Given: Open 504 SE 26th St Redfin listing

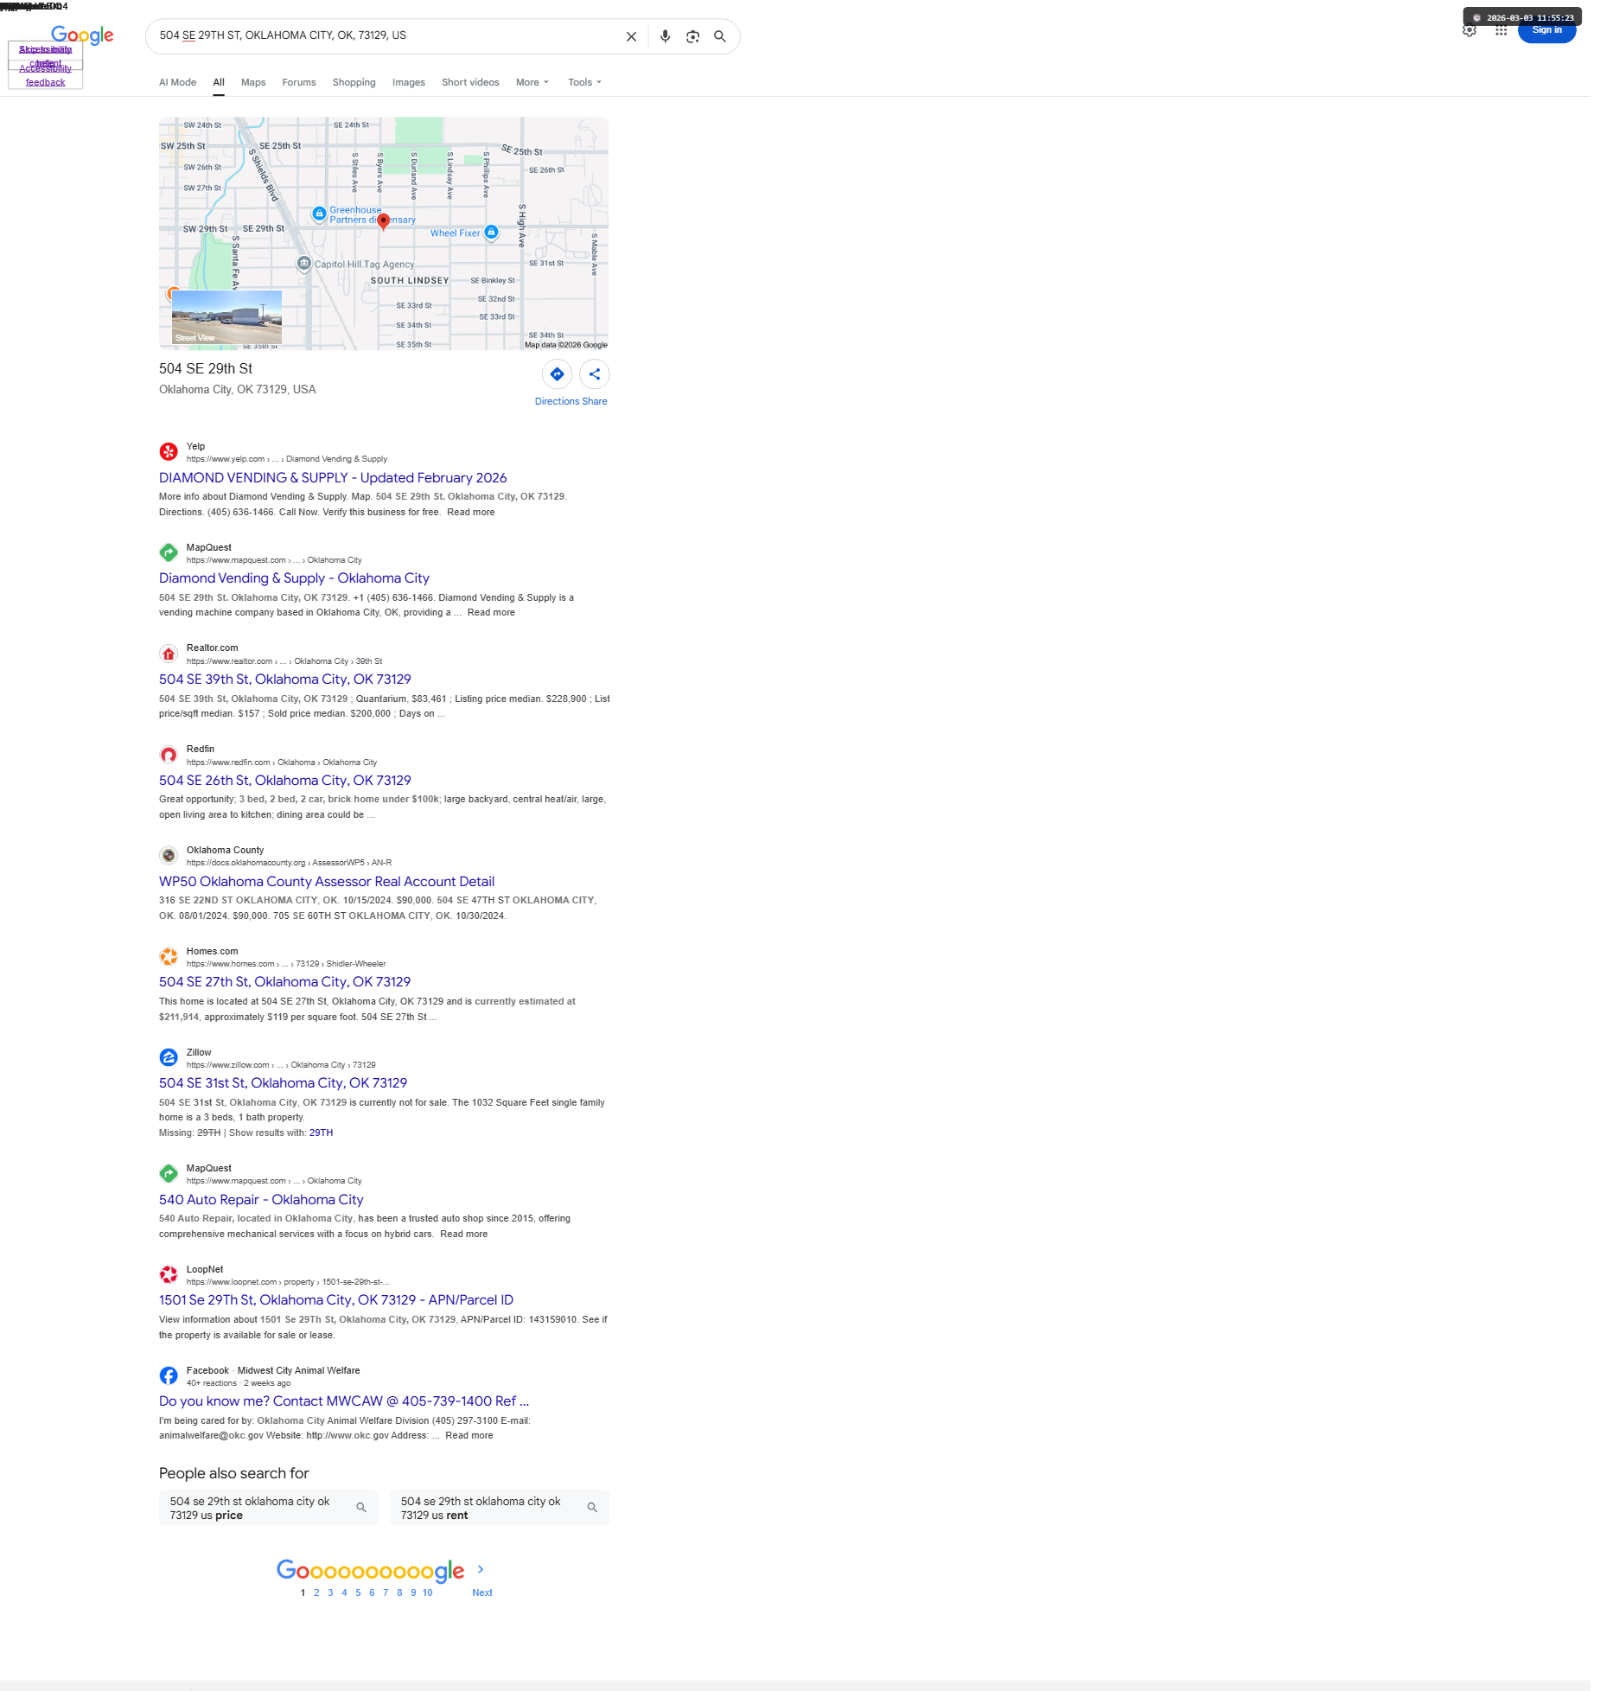Looking at the screenshot, I should [285, 781].
